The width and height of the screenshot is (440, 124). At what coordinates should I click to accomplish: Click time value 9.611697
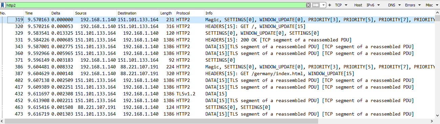[x=38, y=94]
